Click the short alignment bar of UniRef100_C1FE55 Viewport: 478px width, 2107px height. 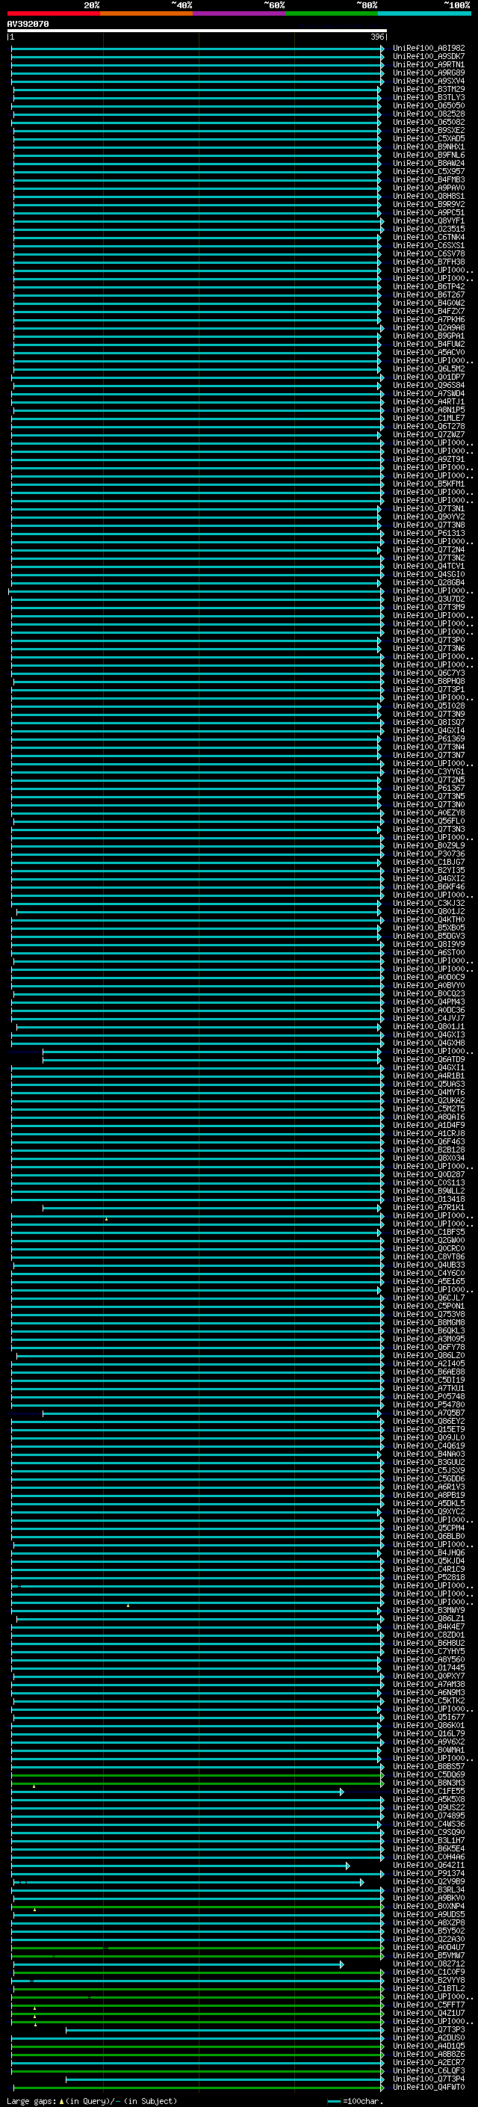coord(177,1792)
